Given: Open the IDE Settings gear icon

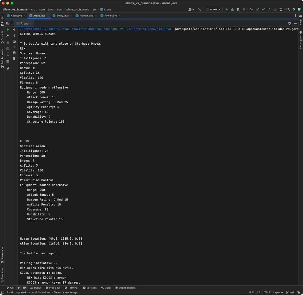Looking at the screenshot, I should pos(293,9).
